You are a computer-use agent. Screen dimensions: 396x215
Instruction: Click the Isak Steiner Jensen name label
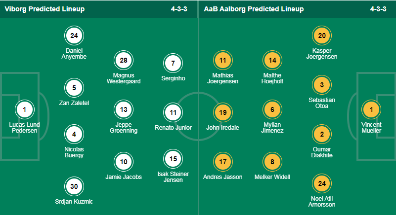(x=173, y=177)
